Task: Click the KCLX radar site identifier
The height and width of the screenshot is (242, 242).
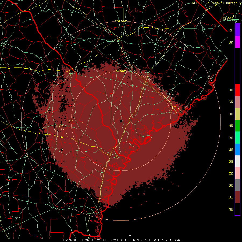Action: (x=138, y=240)
